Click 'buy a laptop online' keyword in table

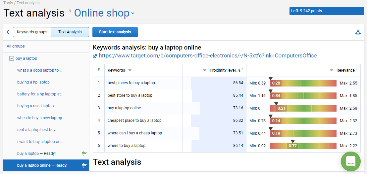(124, 108)
